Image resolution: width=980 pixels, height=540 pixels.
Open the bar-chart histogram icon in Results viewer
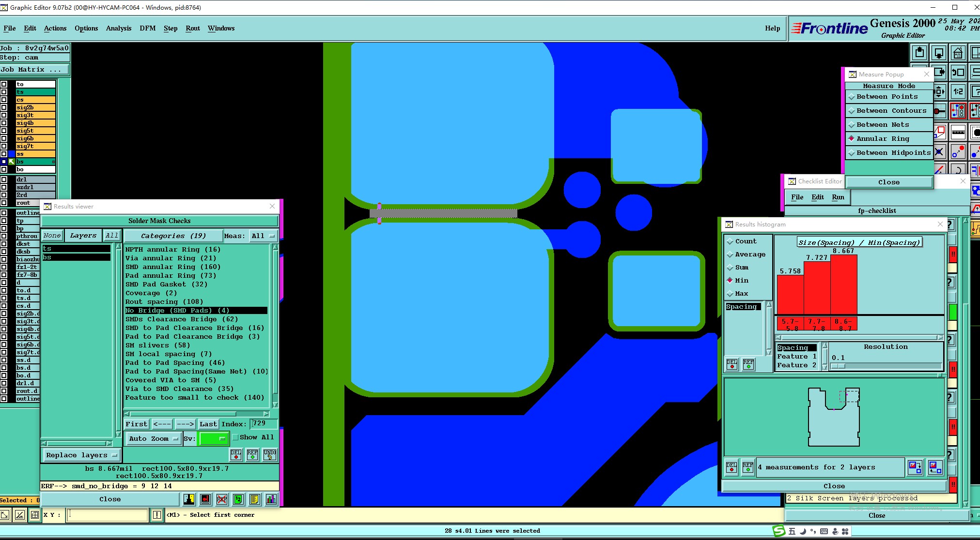[x=271, y=499]
